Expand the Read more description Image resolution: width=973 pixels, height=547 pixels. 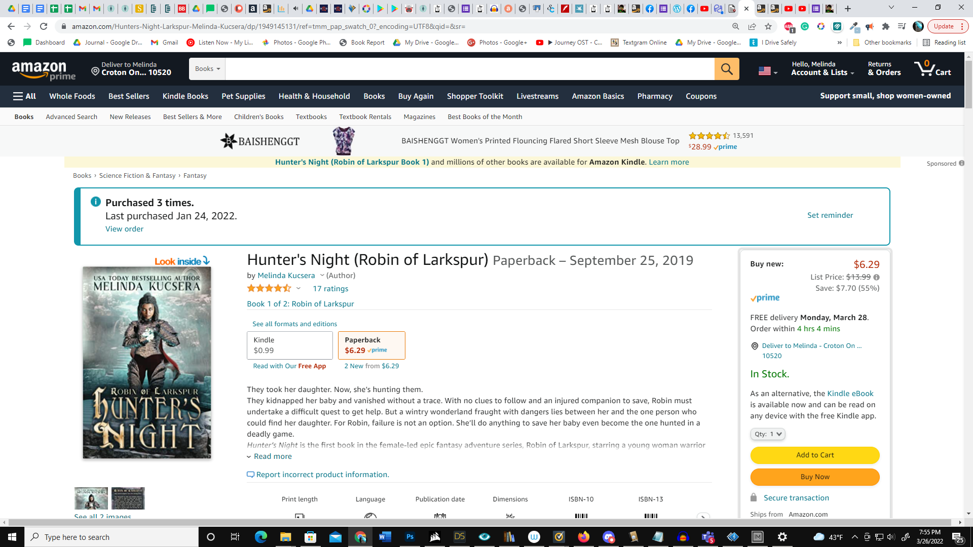pyautogui.click(x=272, y=456)
